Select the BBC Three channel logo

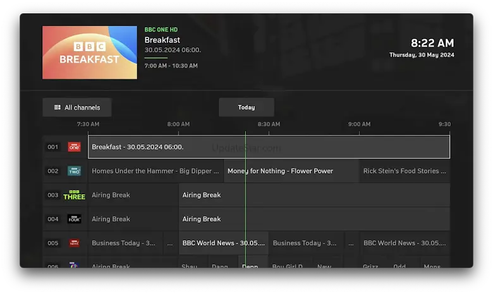(74, 195)
